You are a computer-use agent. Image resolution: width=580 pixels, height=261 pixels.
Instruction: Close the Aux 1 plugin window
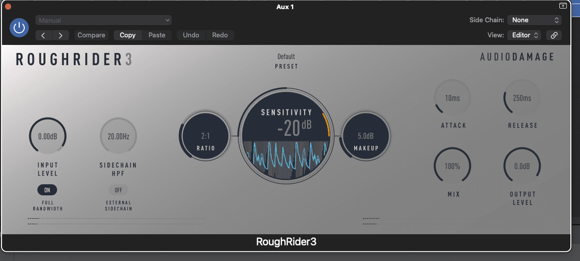pyautogui.click(x=8, y=6)
